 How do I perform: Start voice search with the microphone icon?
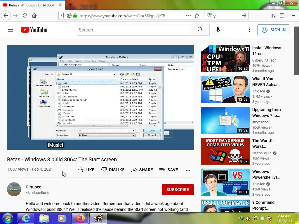[218, 30]
